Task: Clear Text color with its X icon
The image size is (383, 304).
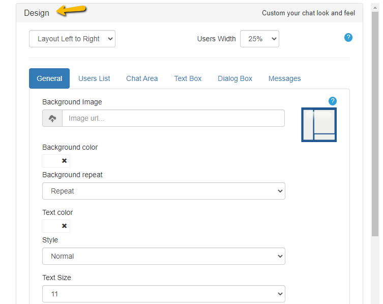Action: tap(64, 226)
